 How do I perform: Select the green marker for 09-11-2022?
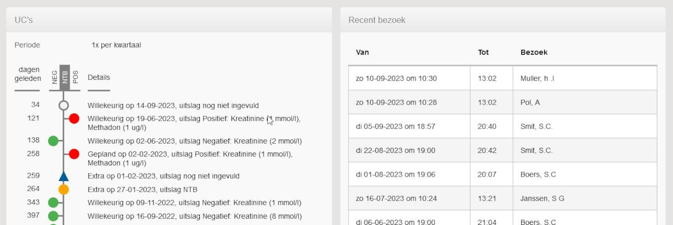pyautogui.click(x=53, y=202)
